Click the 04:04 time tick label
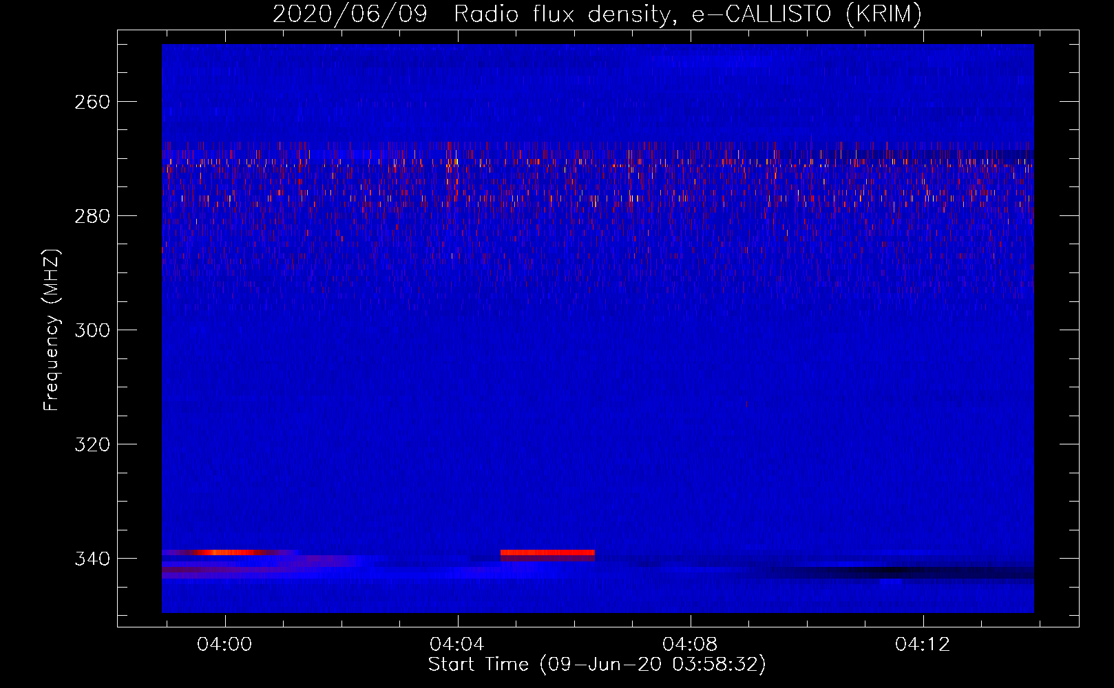Image resolution: width=1114 pixels, height=688 pixels. click(457, 645)
